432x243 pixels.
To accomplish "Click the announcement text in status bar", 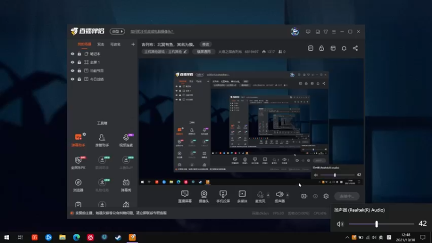I will (121, 213).
